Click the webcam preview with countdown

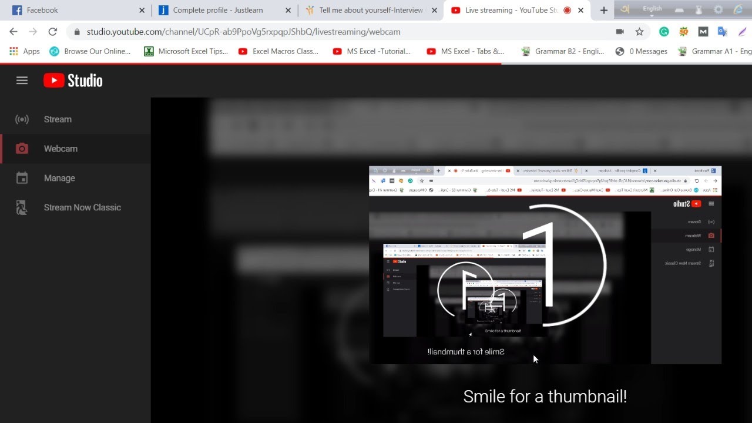tap(545, 265)
